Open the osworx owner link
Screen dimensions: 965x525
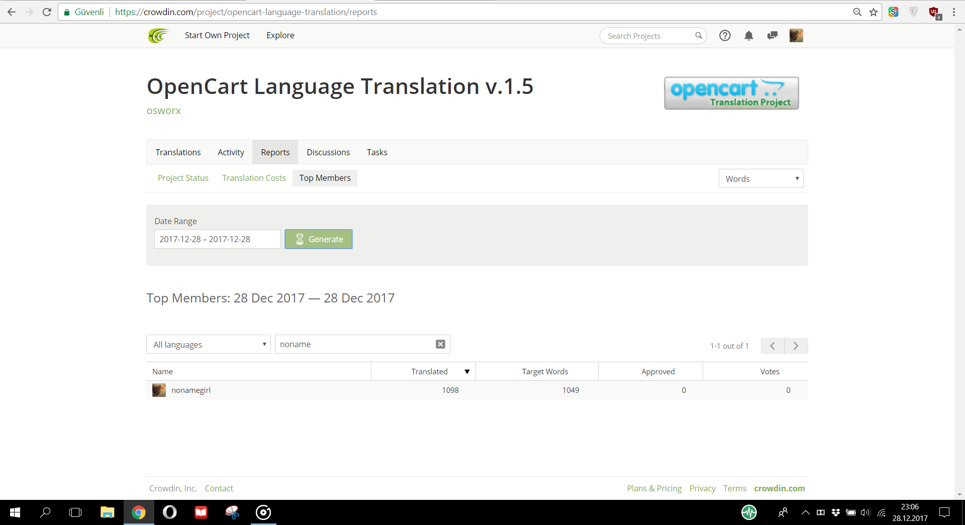point(163,111)
